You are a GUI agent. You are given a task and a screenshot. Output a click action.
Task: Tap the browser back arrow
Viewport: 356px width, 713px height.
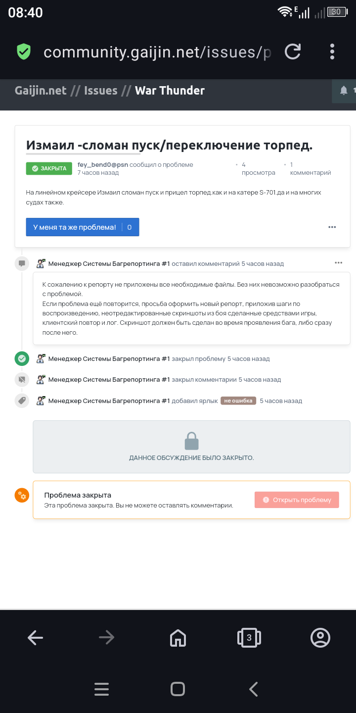[36, 638]
